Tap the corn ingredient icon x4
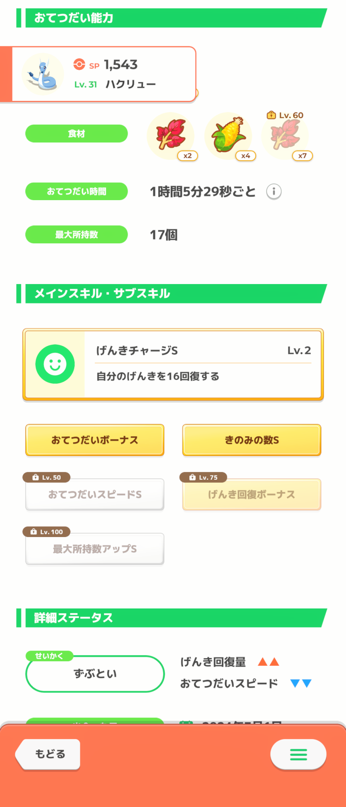This screenshot has height=807, width=346. pos(229,135)
